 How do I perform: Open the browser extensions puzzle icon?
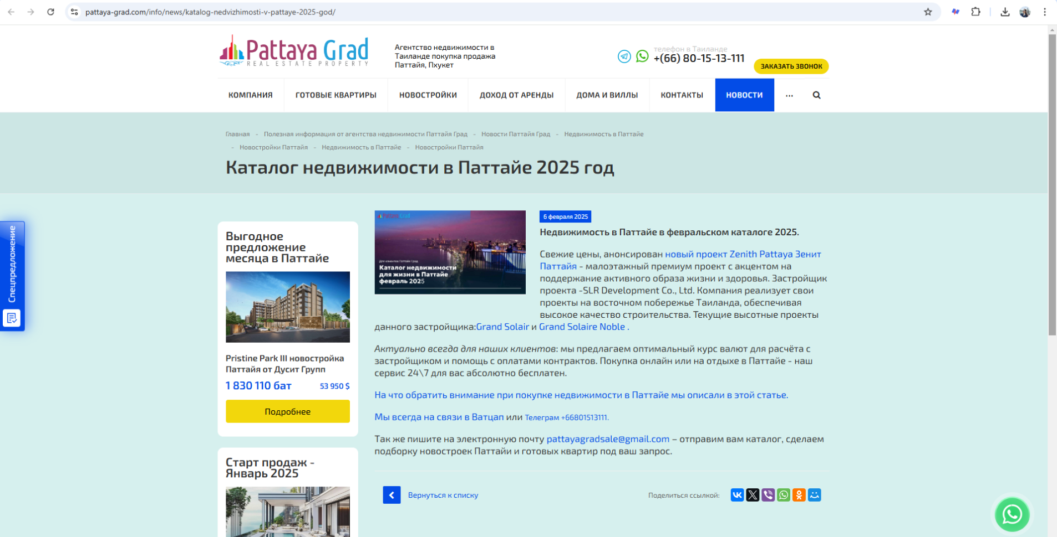(x=975, y=12)
